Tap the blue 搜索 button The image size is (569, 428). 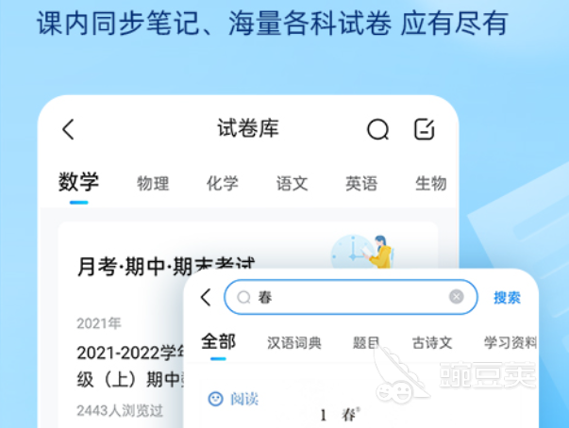(x=508, y=298)
